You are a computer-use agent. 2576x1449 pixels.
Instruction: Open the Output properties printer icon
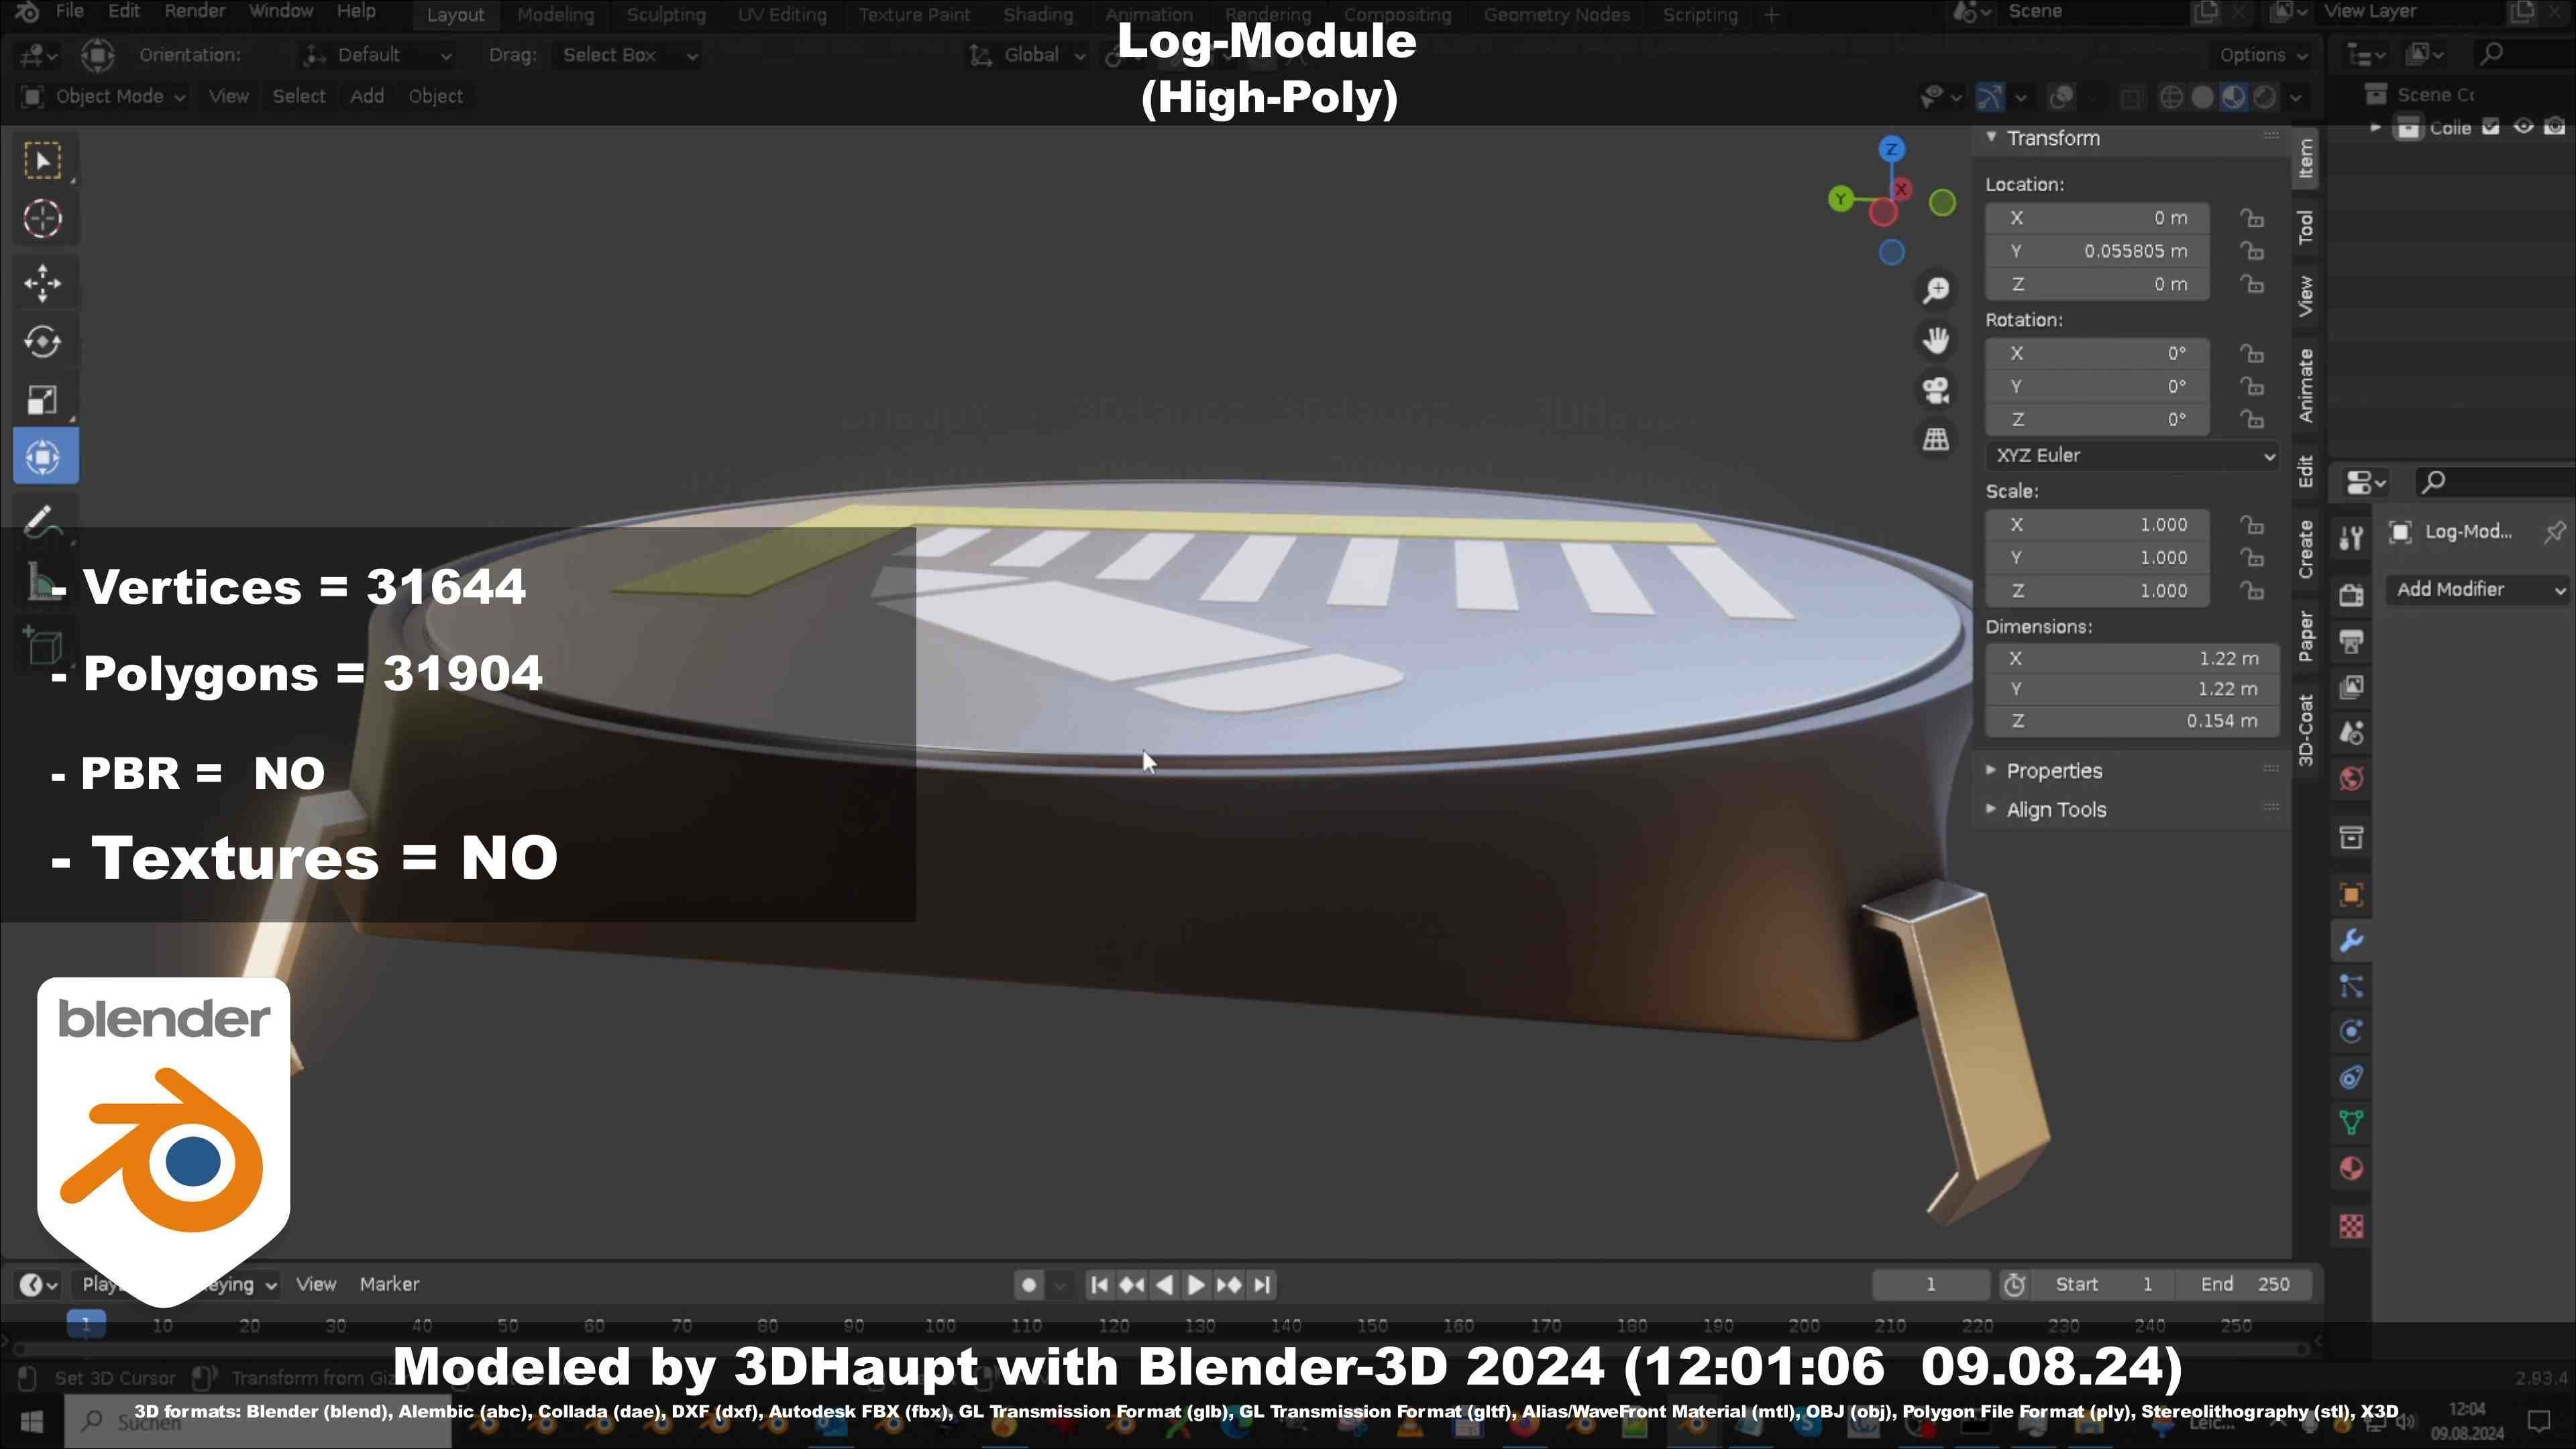click(x=2351, y=641)
